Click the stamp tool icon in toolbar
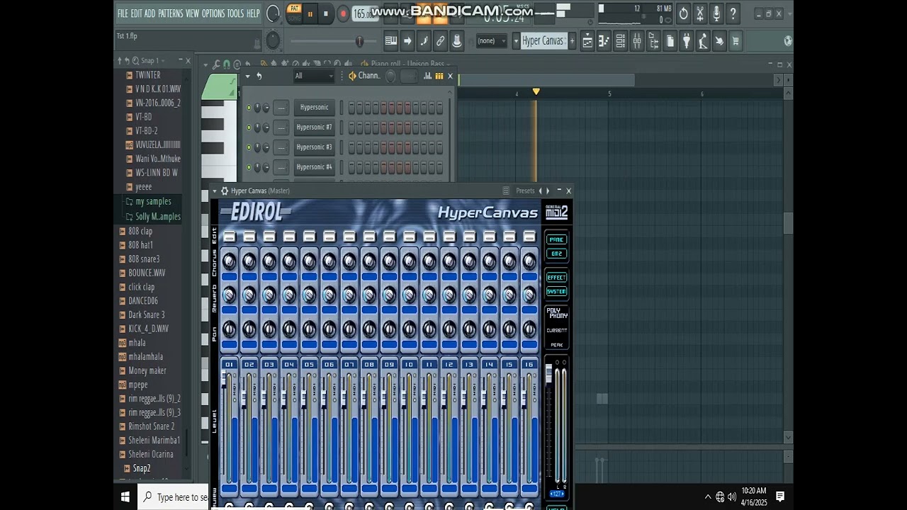 coord(457,41)
